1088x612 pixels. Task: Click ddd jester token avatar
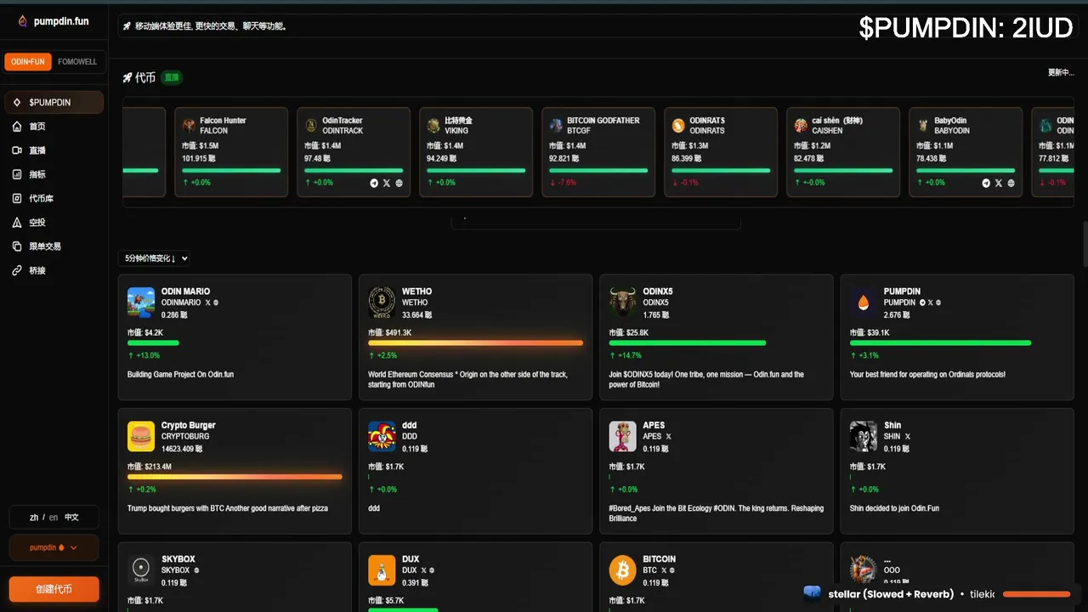click(x=382, y=436)
